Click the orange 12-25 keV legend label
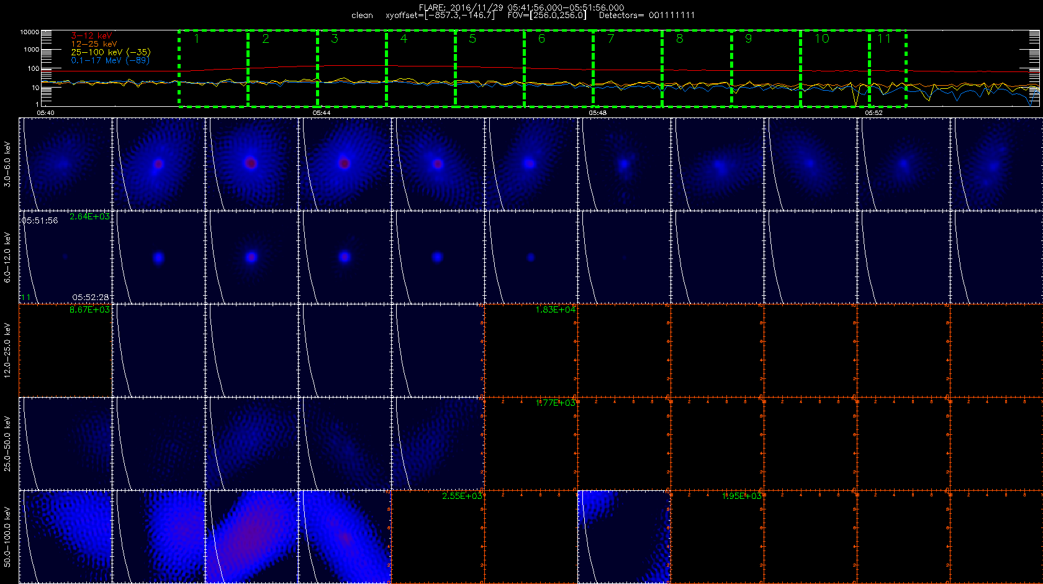The image size is (1043, 584). [94, 44]
